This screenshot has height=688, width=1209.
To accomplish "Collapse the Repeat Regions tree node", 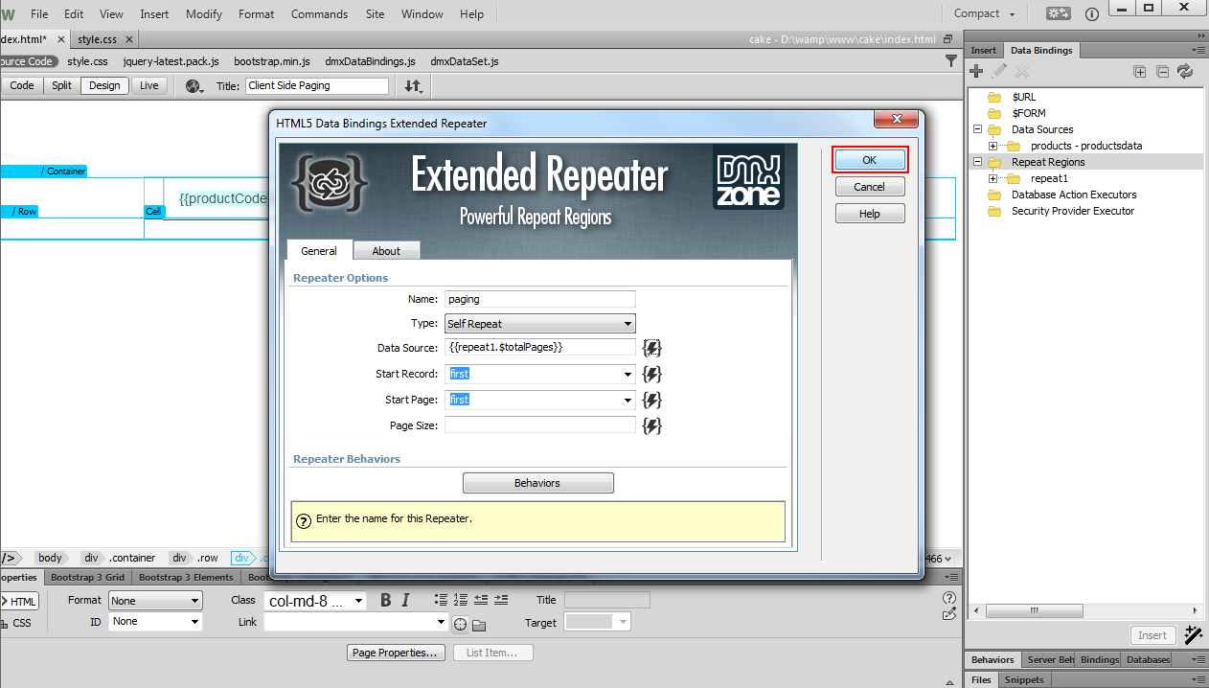I will point(978,162).
